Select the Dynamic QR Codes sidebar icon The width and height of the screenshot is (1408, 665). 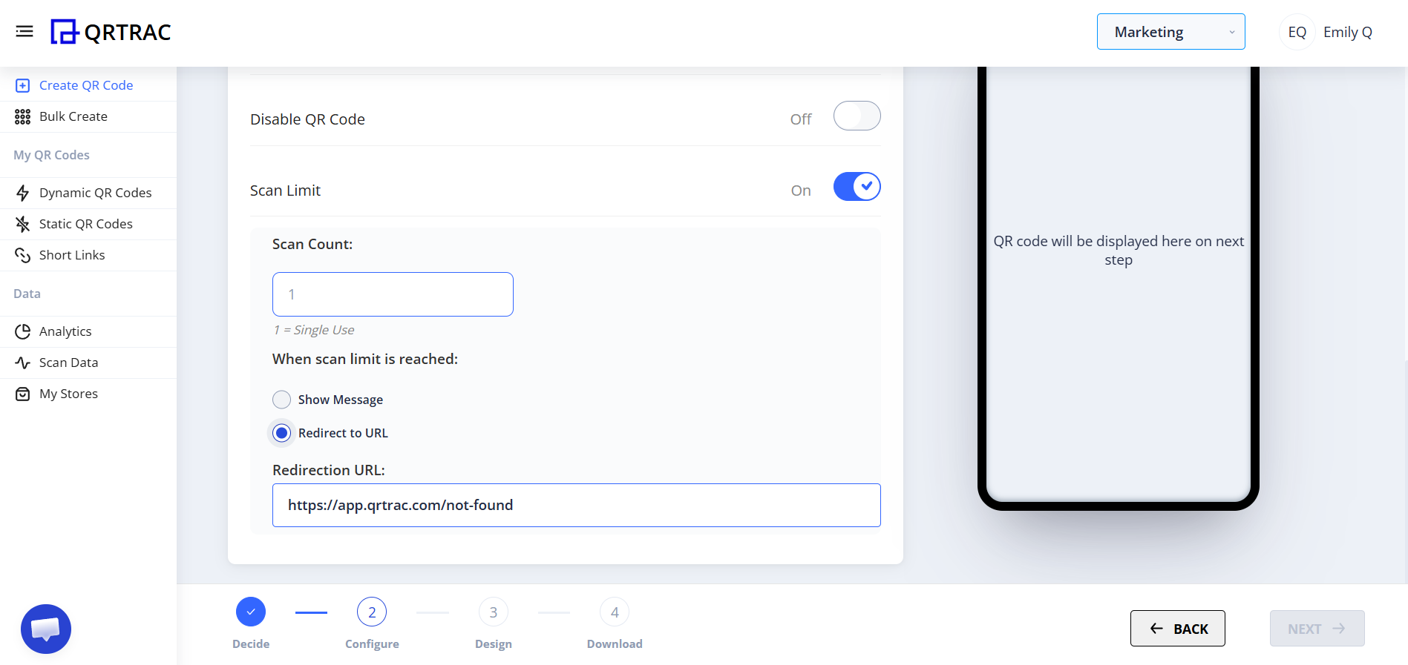click(23, 192)
